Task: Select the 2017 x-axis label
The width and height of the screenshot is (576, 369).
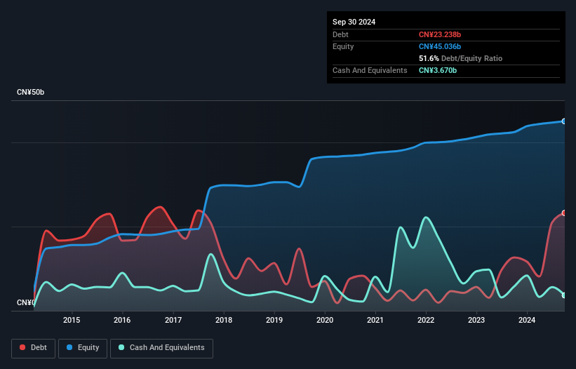Action: tap(173, 320)
